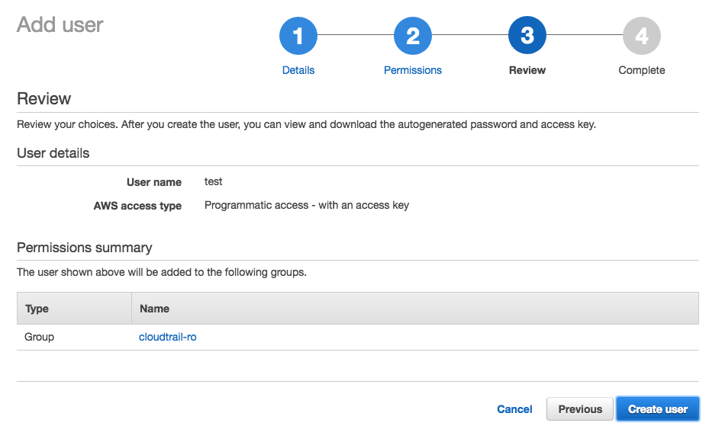This screenshot has width=709, height=429.
Task: Open the cloudtrail-ro group link
Action: tap(167, 337)
